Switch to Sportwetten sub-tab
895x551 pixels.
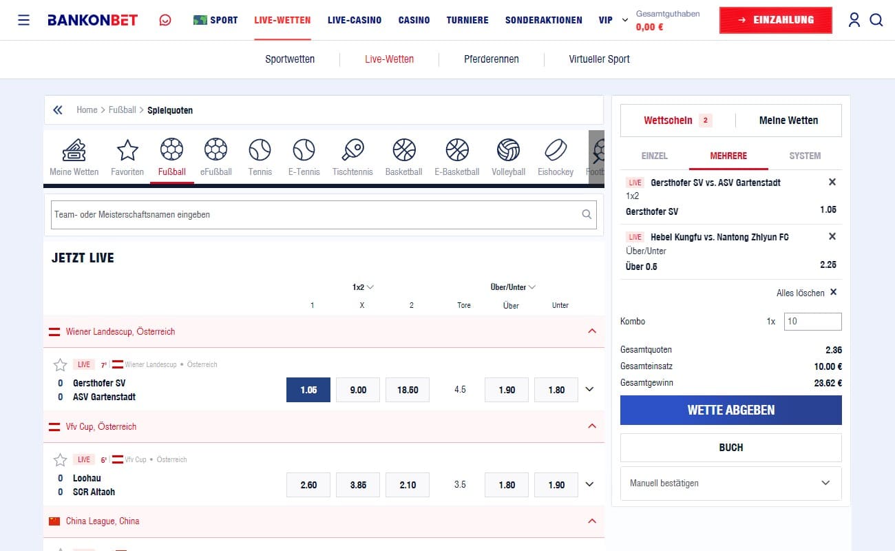pos(290,59)
